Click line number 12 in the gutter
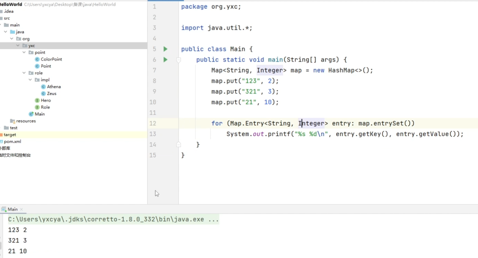Image resolution: width=478 pixels, height=258 pixels. pos(153,124)
